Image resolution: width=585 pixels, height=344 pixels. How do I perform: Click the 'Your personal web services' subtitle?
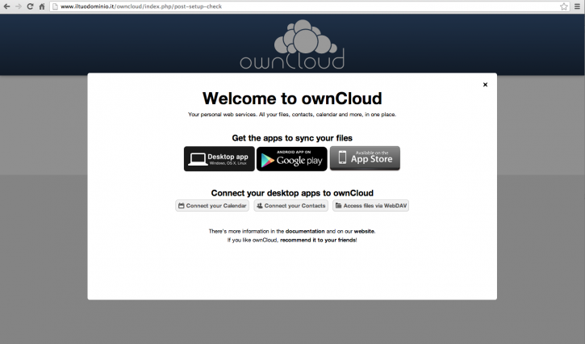click(x=292, y=115)
